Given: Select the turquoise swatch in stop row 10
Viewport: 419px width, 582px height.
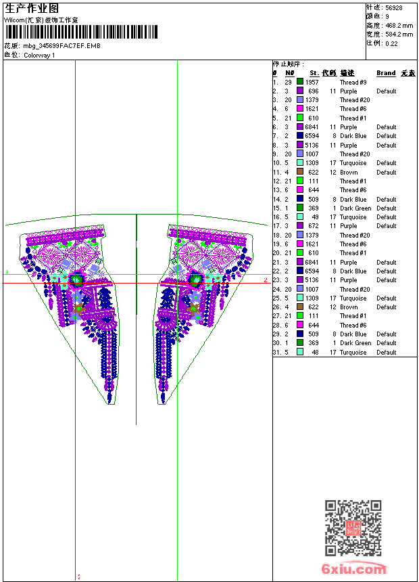Looking at the screenshot, I should (x=300, y=163).
